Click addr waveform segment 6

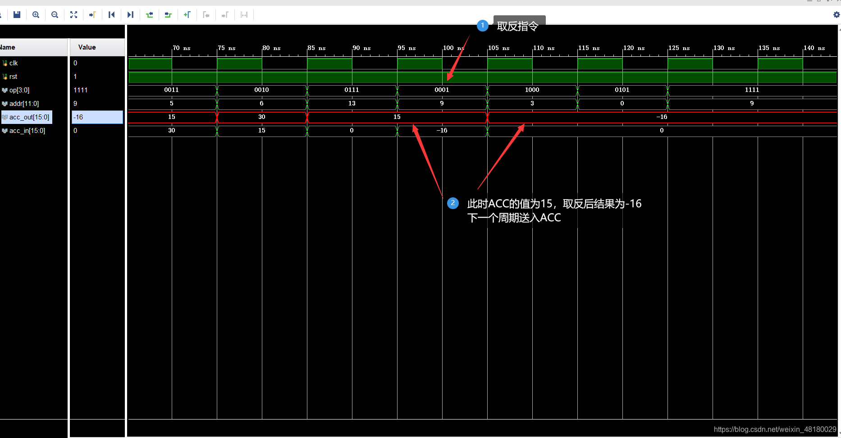262,104
